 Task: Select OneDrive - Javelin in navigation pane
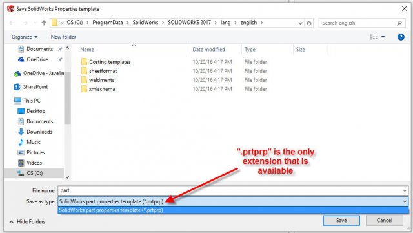coord(39,74)
